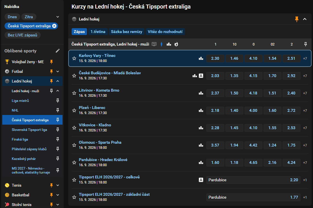Viewport: 313px width, 208px height.
Task: Expand the Nabídka date filter chevron
Action: tap(58, 17)
